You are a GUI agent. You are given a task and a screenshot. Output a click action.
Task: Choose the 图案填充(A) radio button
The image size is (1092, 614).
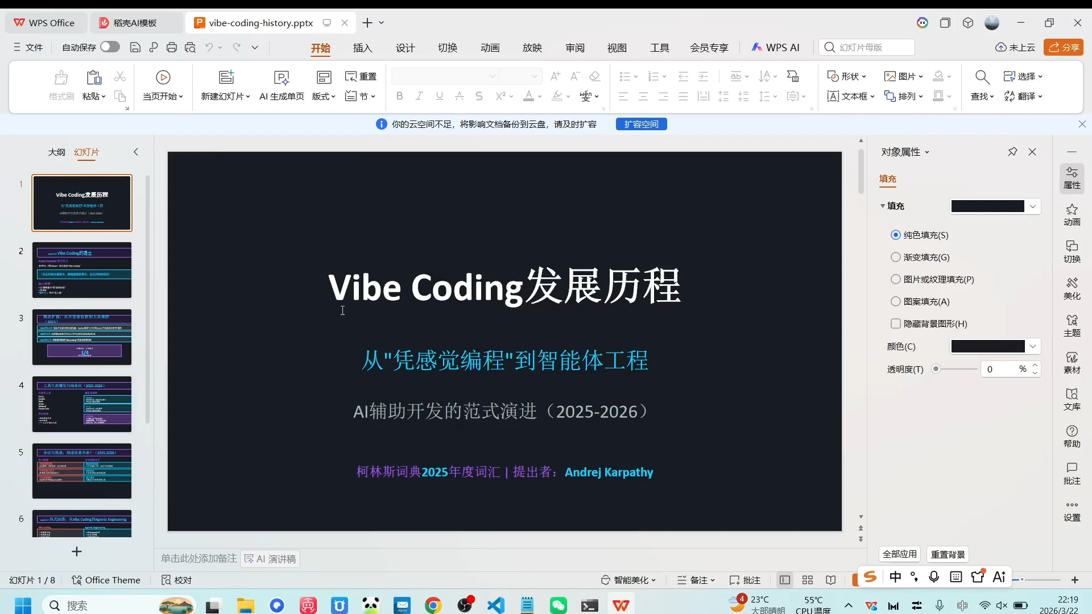(x=896, y=301)
